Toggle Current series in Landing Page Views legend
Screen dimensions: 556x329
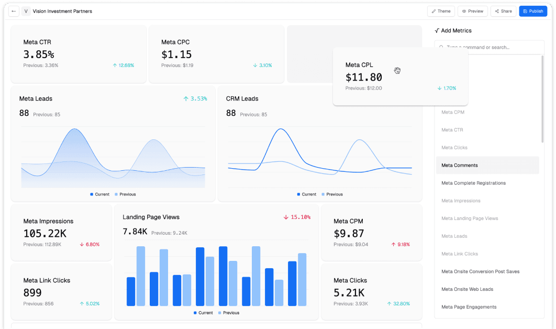pyautogui.click(x=195, y=313)
